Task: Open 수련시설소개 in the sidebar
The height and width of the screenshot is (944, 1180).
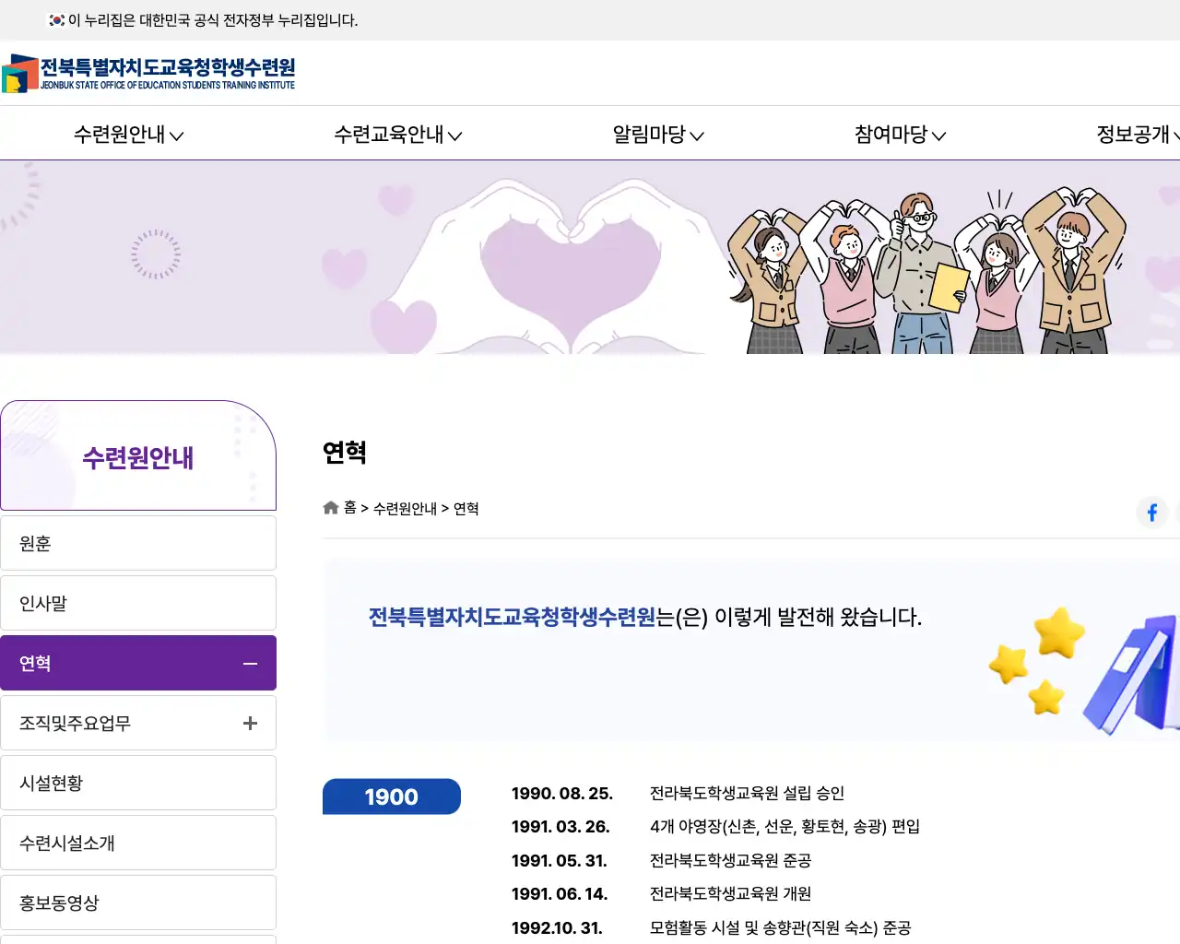Action: (x=138, y=844)
